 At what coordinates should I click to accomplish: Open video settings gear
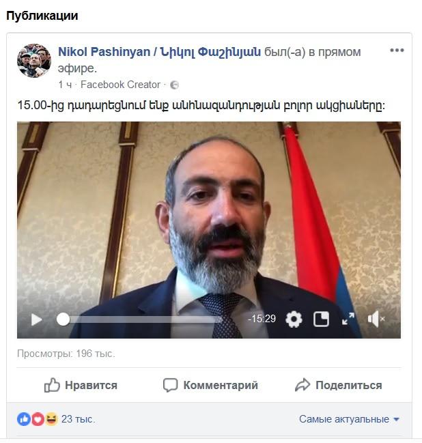294,319
